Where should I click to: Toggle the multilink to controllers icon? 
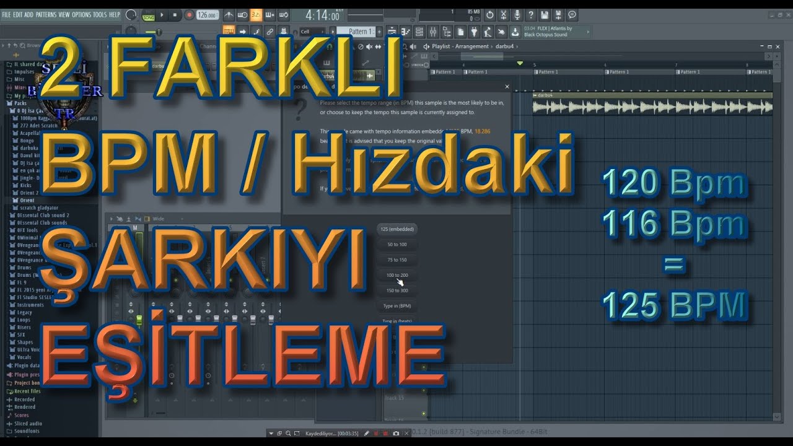(284, 32)
